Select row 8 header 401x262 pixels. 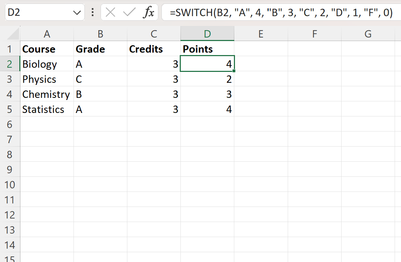click(10, 155)
